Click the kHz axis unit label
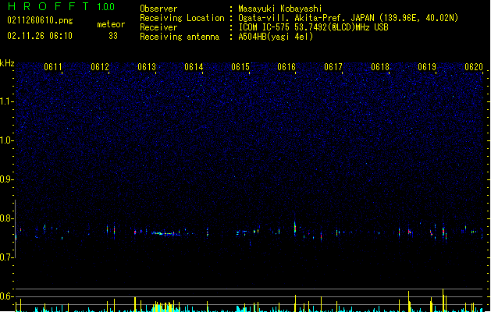The height and width of the screenshot is (312, 491). 7,63
